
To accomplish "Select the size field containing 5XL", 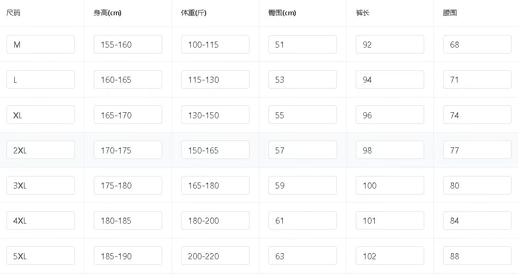I will 41,256.
